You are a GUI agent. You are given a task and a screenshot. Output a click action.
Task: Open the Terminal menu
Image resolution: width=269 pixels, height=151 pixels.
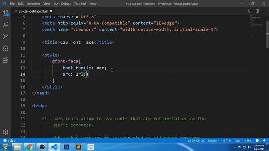pyautogui.click(x=80, y=3)
